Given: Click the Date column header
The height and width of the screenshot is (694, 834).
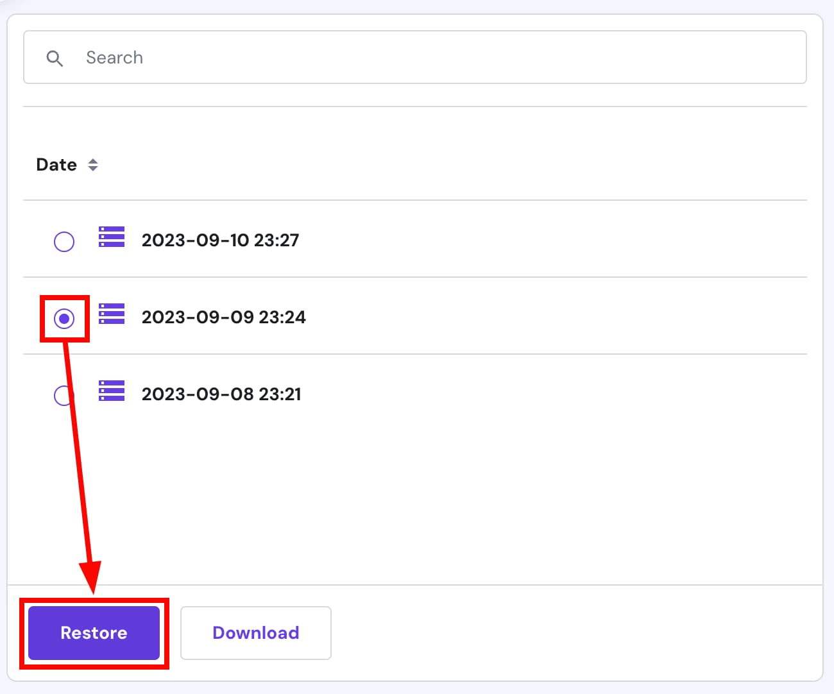Looking at the screenshot, I should click(x=57, y=165).
